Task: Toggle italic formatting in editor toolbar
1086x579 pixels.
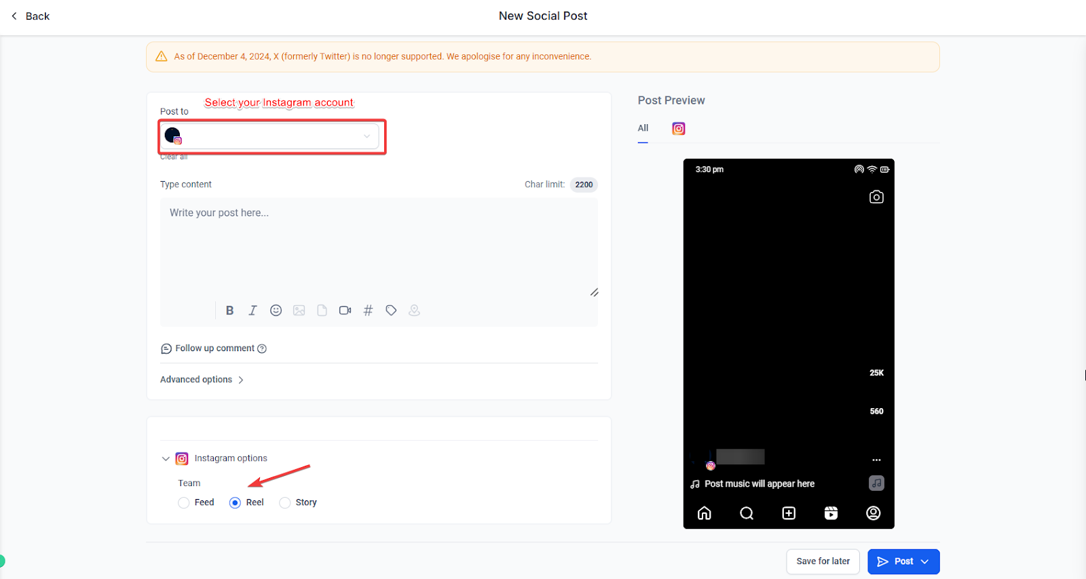Action: 252,311
